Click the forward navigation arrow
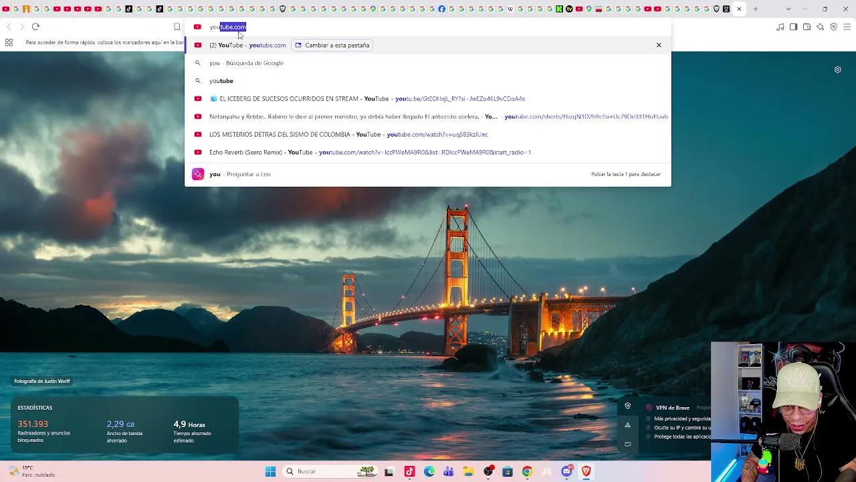 click(22, 27)
